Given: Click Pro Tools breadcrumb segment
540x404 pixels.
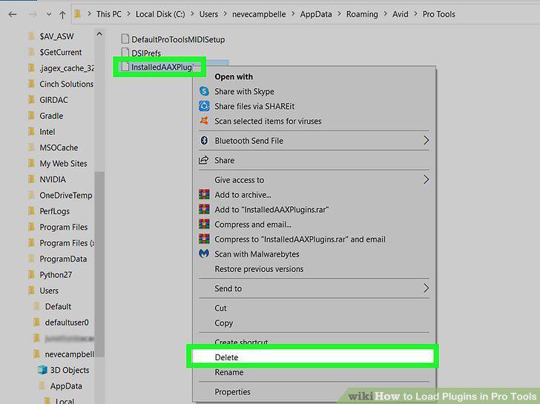Looking at the screenshot, I should [x=439, y=14].
